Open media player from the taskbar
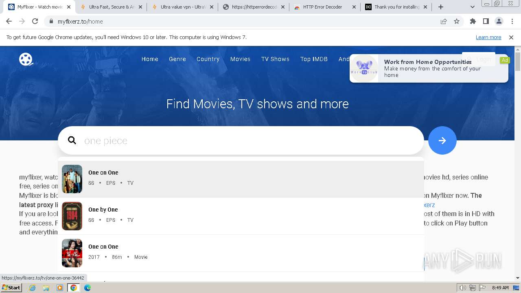The width and height of the screenshot is (521, 293). [60, 288]
